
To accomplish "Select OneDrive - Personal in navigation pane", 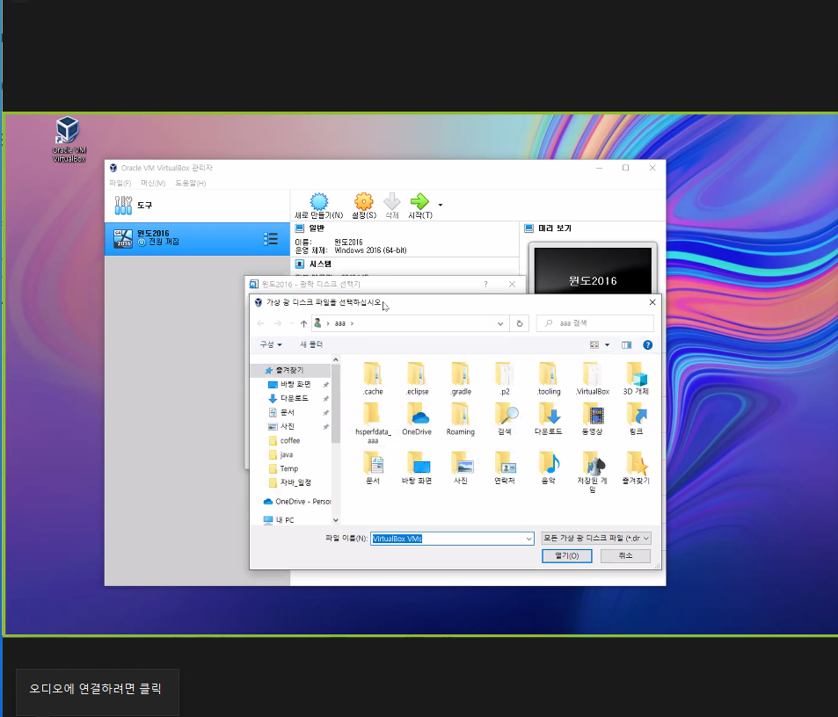I will [297, 502].
